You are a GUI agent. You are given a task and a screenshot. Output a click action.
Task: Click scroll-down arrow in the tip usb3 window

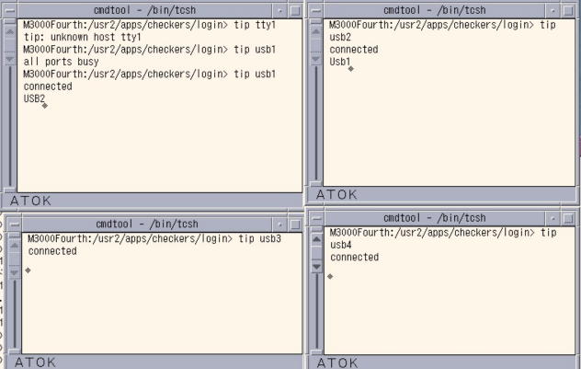[x=15, y=272]
